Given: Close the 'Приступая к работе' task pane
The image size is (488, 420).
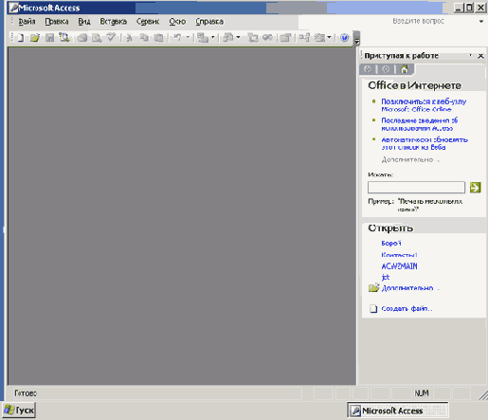Looking at the screenshot, I should (x=480, y=56).
